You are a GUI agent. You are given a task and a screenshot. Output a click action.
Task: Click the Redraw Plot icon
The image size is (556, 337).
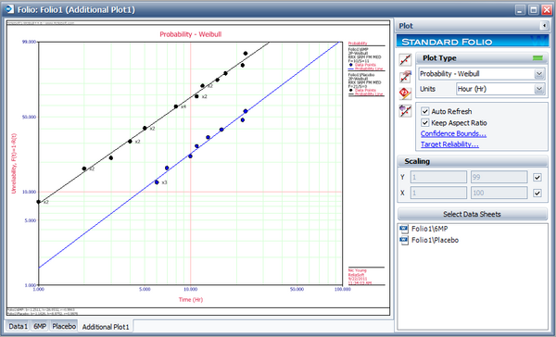tap(405, 60)
